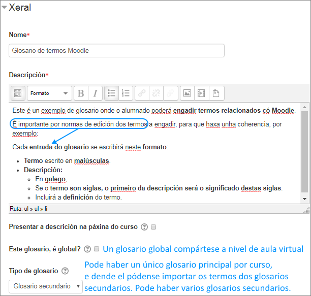Click the editor resize handle corner
This screenshot has height=296, width=311.
[306, 210]
